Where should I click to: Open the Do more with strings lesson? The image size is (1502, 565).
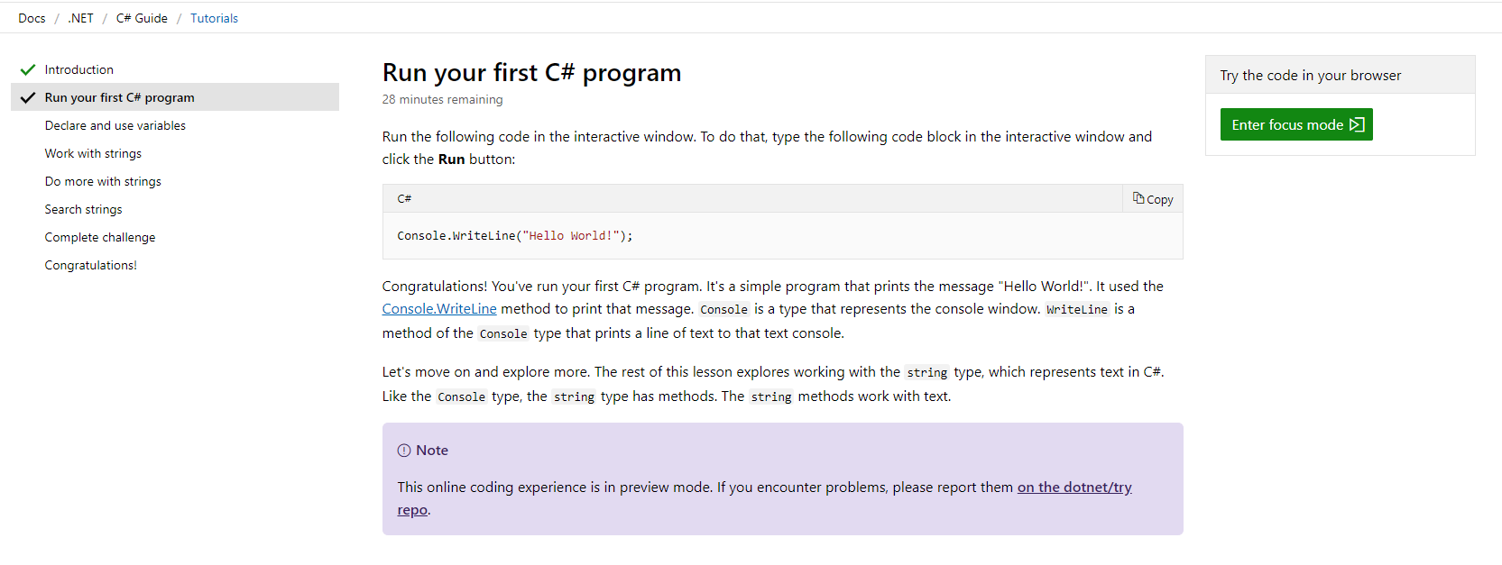point(102,180)
